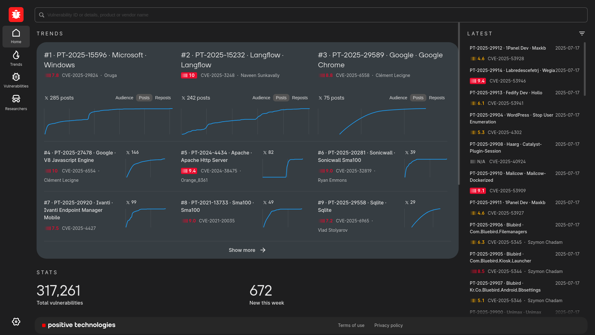Image resolution: width=595 pixels, height=335 pixels.
Task: Click the Show more link
Action: click(x=247, y=250)
